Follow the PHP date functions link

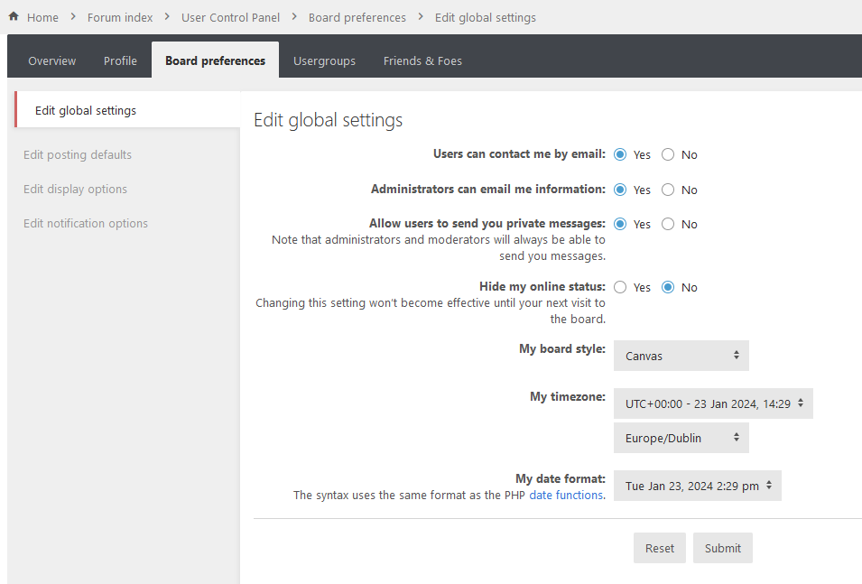coord(566,495)
